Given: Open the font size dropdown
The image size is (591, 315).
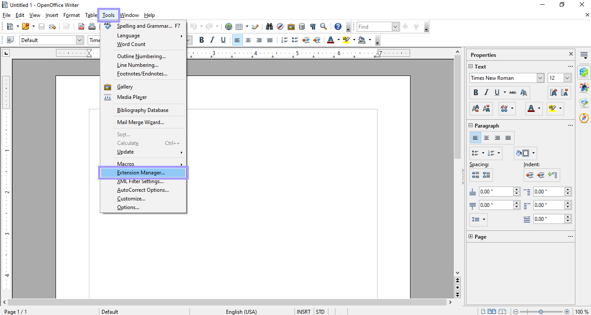Looking at the screenshot, I should click(x=566, y=78).
